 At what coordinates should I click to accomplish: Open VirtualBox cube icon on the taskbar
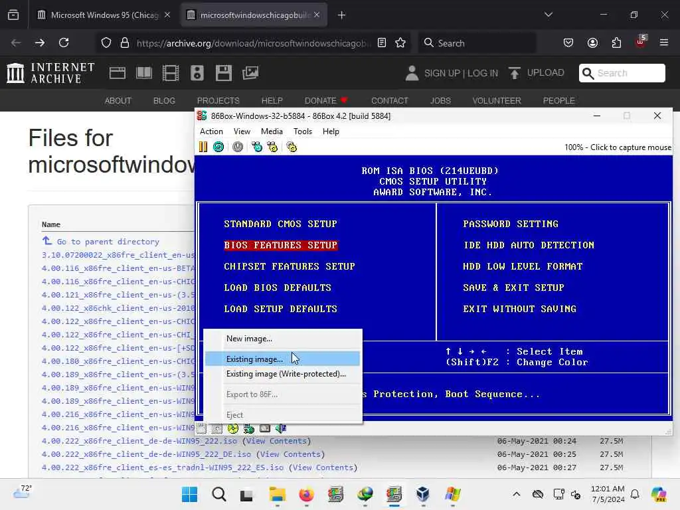[x=423, y=494]
